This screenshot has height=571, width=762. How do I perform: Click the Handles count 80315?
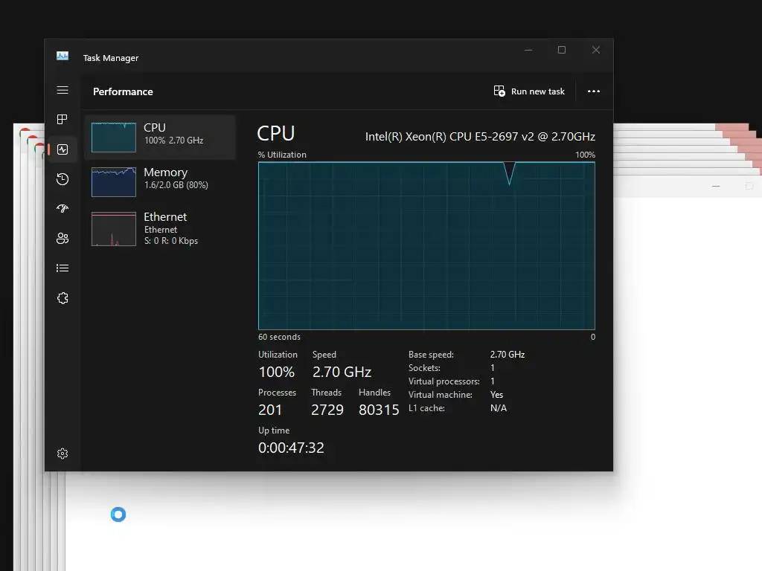coord(379,410)
